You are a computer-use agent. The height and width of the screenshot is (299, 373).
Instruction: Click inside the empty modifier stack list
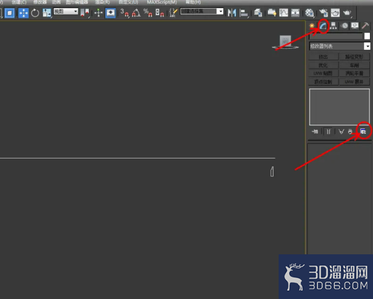340,107
